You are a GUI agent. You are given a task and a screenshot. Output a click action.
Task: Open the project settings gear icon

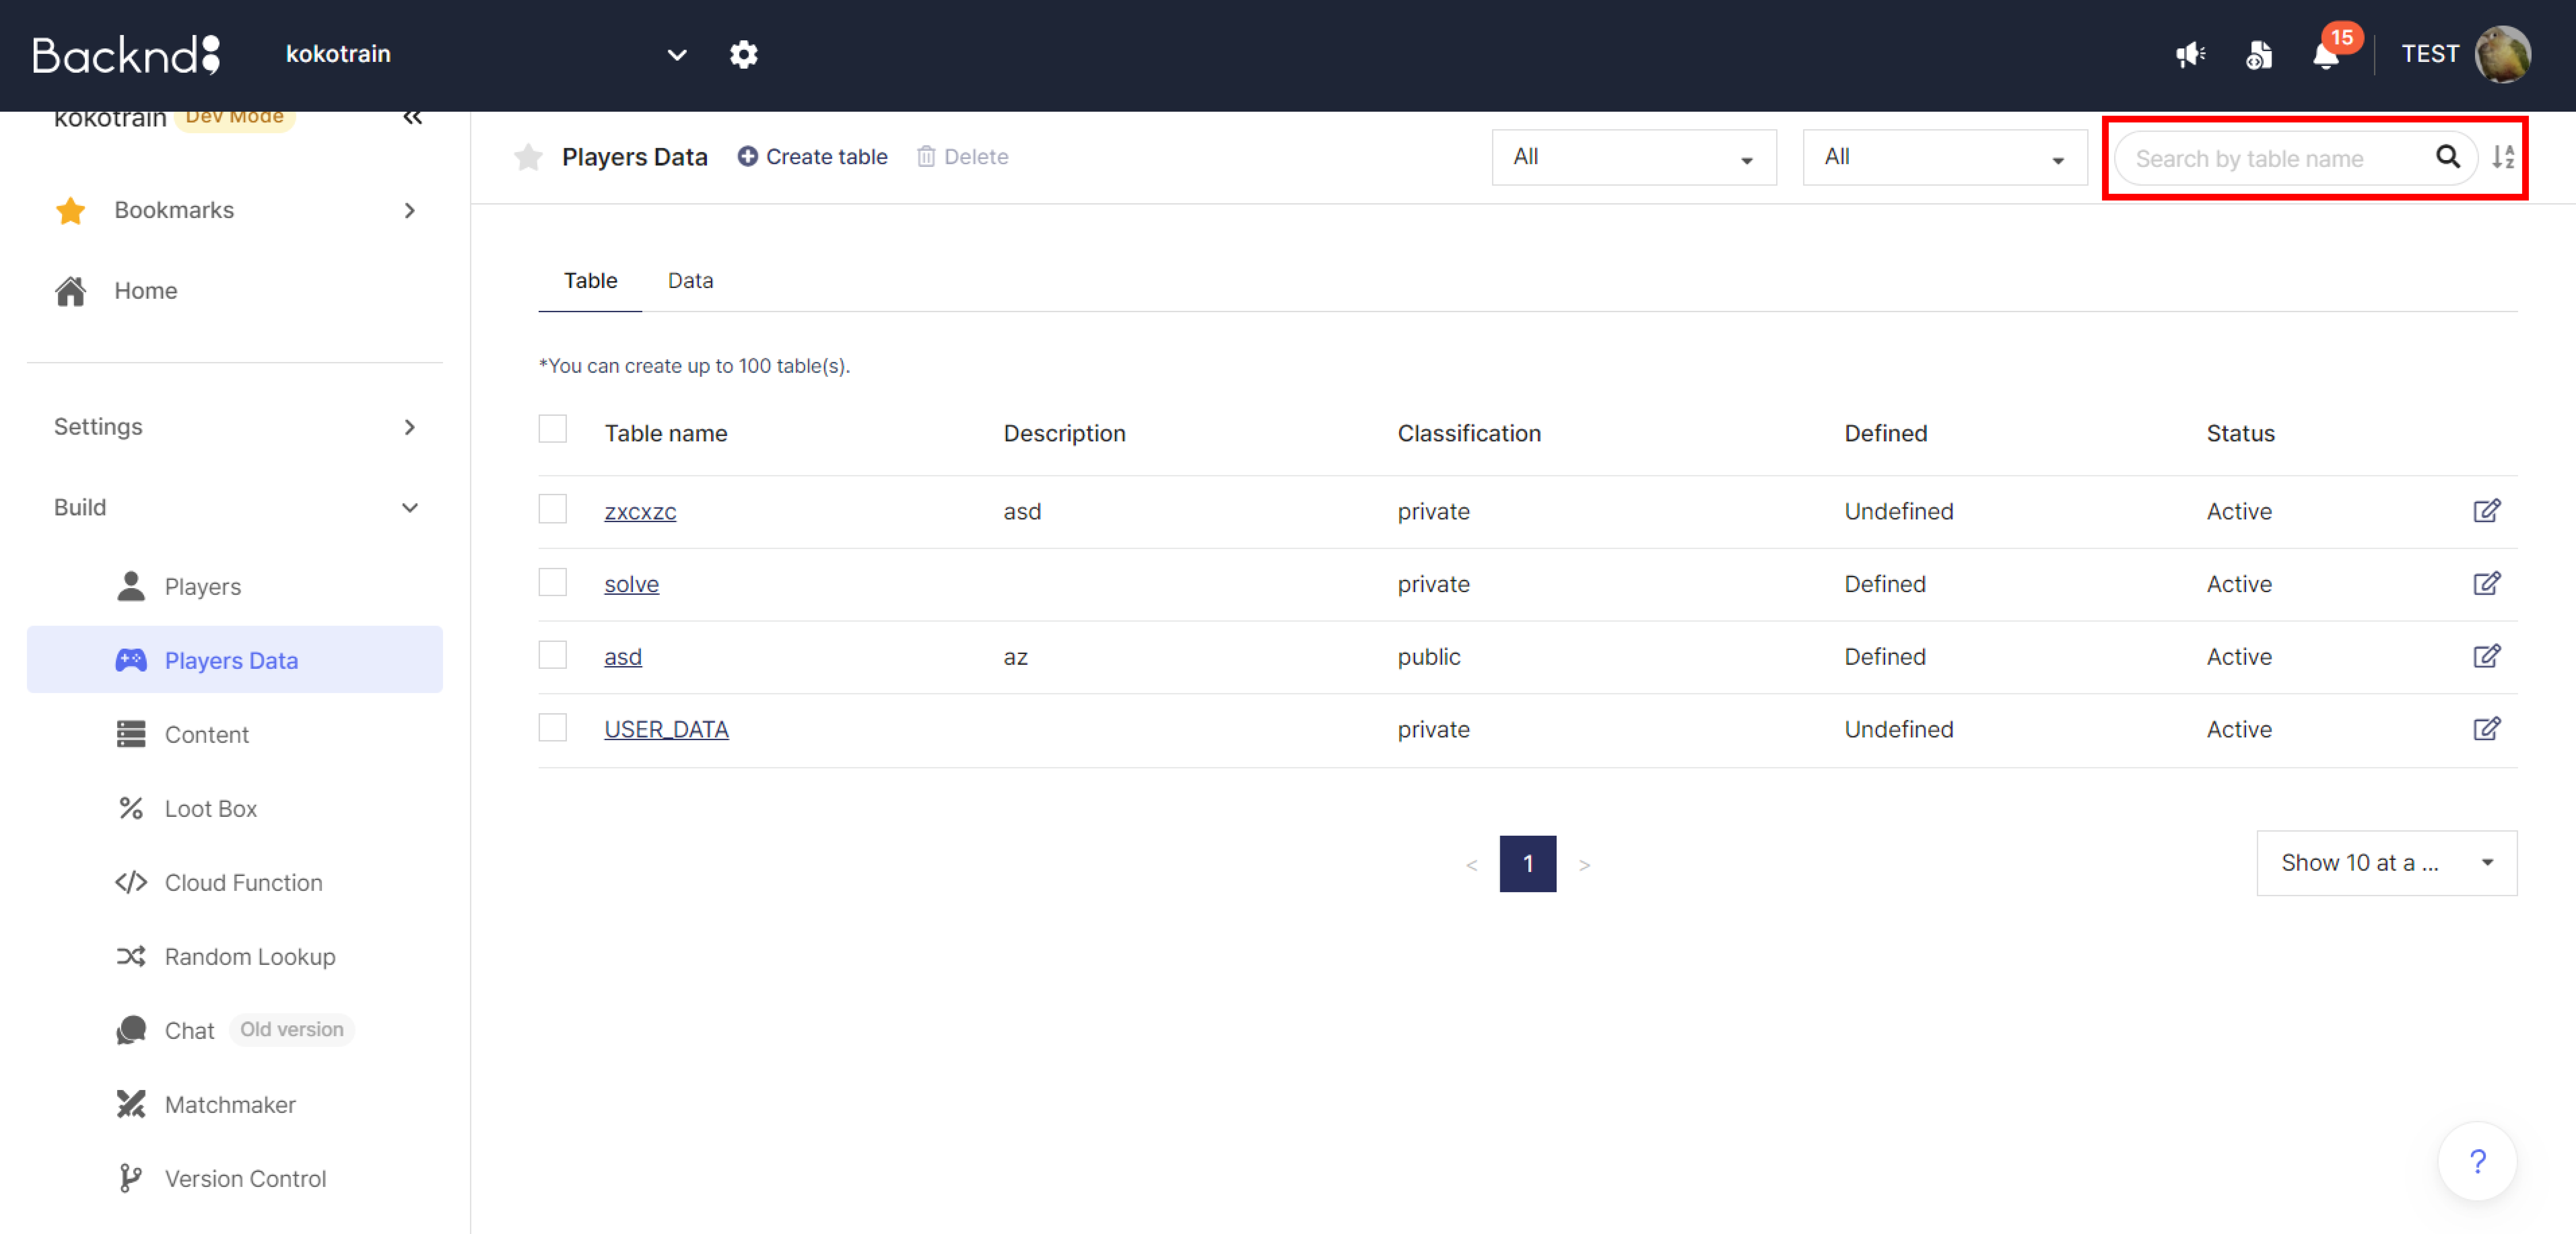(x=743, y=54)
